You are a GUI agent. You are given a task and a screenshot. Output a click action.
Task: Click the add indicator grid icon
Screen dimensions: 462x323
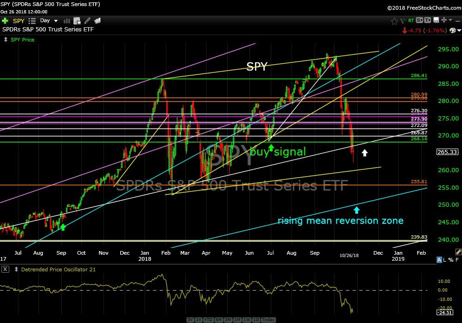pyautogui.click(x=77, y=21)
